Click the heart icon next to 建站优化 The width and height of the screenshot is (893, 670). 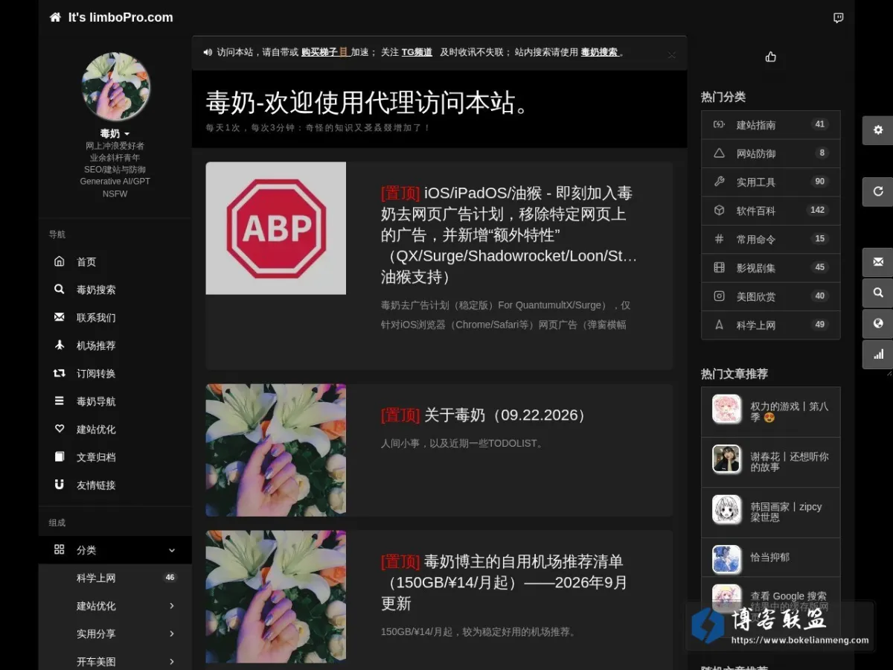pos(60,429)
